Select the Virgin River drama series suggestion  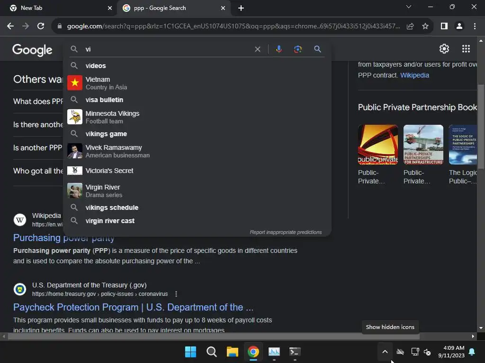pos(197,191)
